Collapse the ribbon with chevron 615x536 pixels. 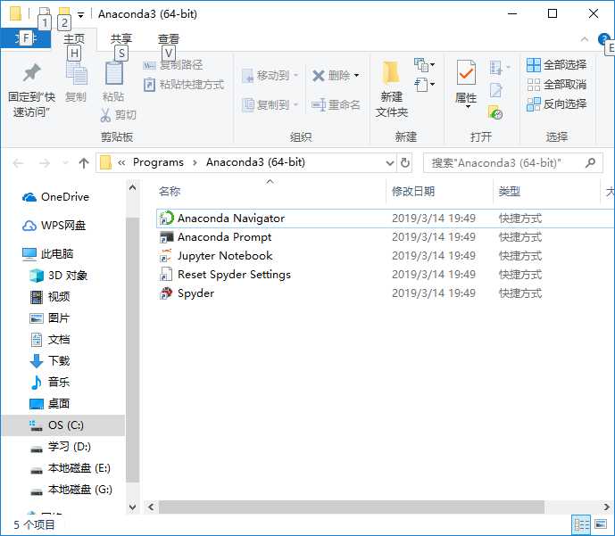click(x=585, y=39)
